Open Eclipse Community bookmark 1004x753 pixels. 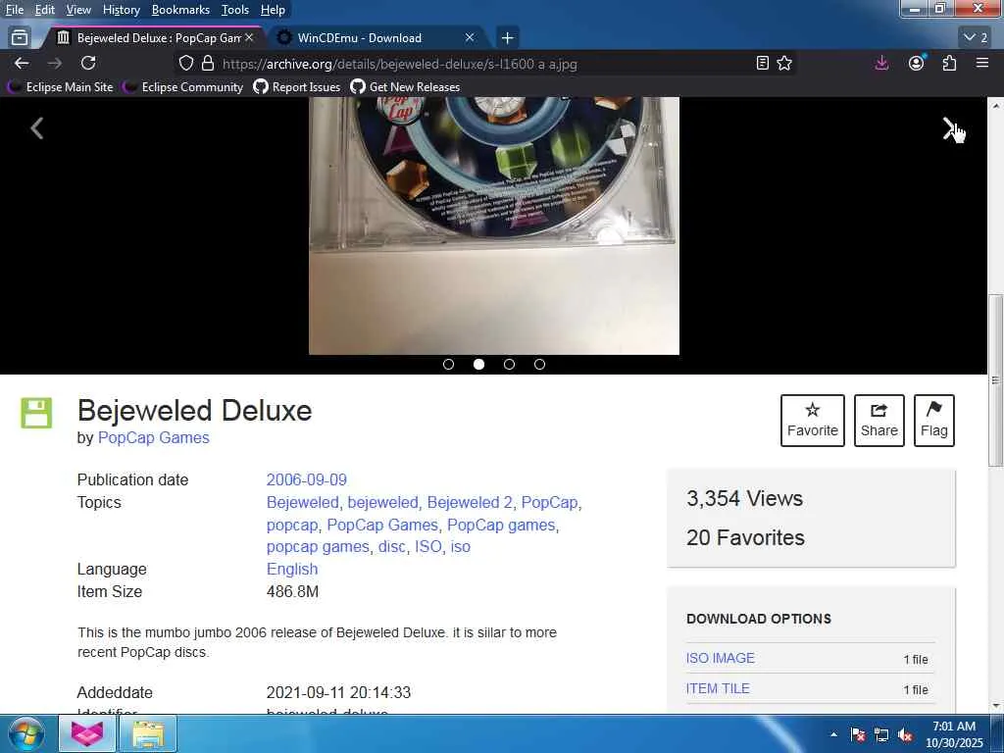184,86
